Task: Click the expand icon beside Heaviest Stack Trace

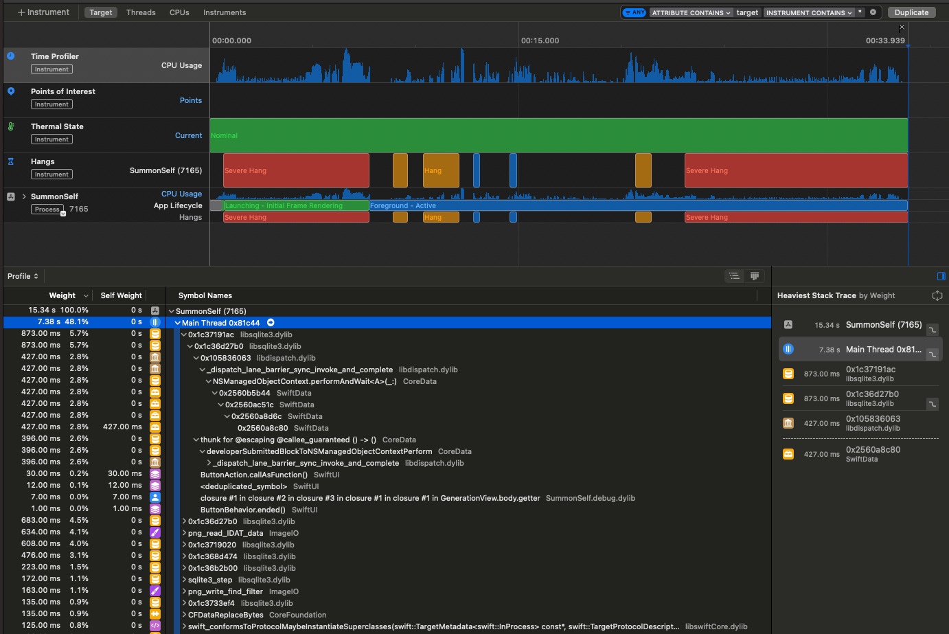Action: 937,295
